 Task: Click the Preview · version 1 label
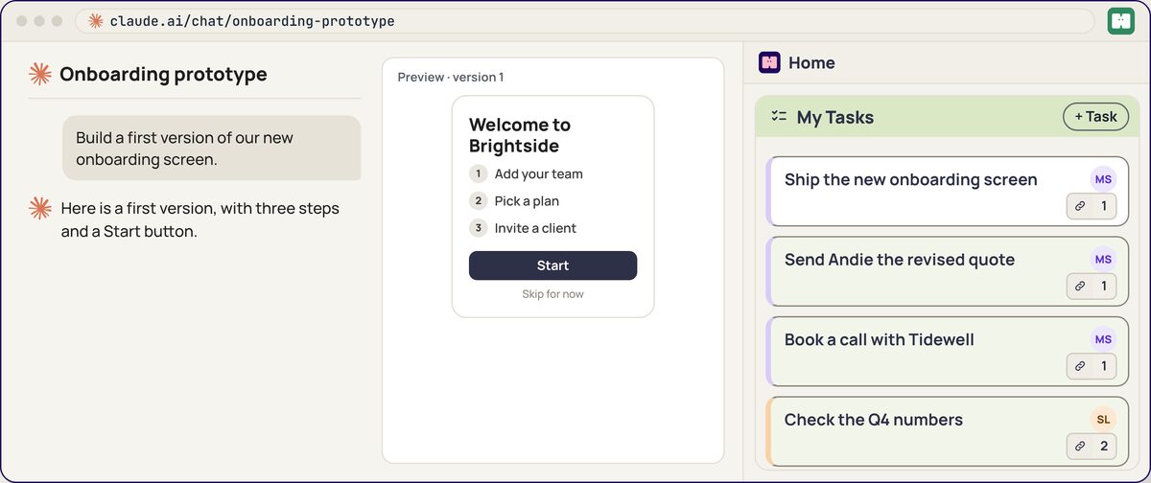(x=451, y=77)
